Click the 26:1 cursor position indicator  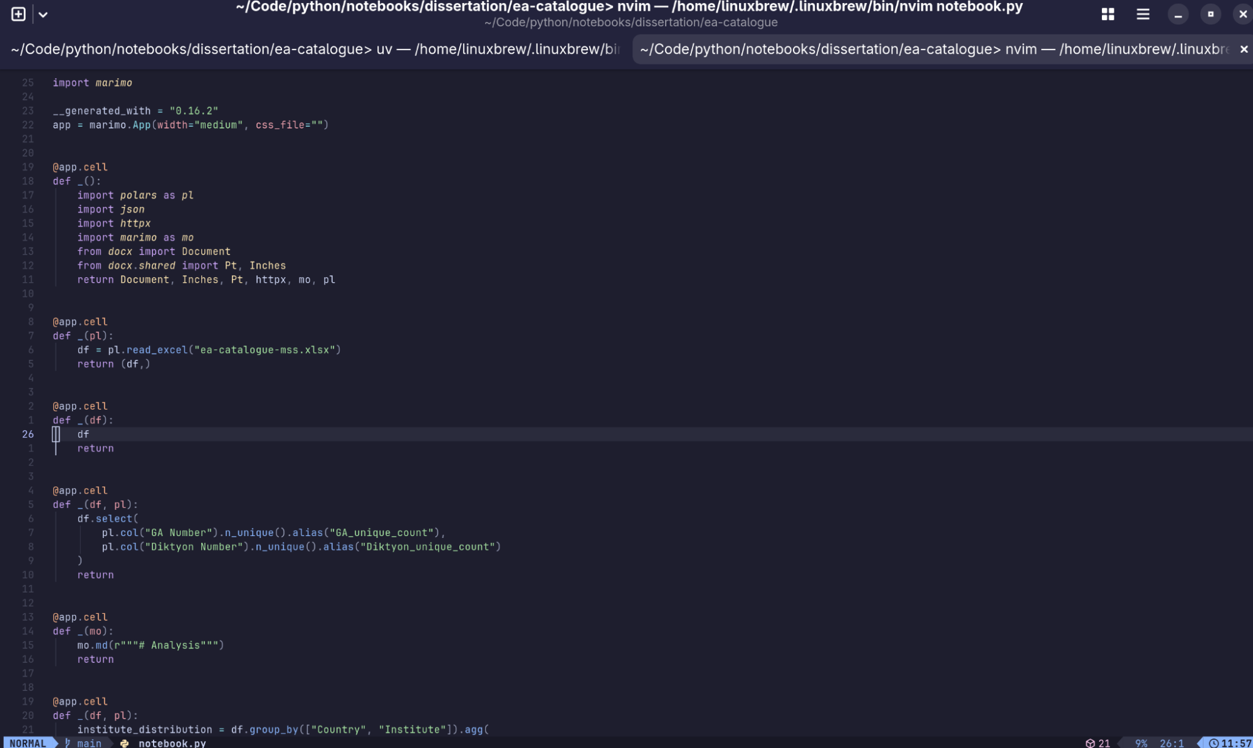[x=1172, y=743]
